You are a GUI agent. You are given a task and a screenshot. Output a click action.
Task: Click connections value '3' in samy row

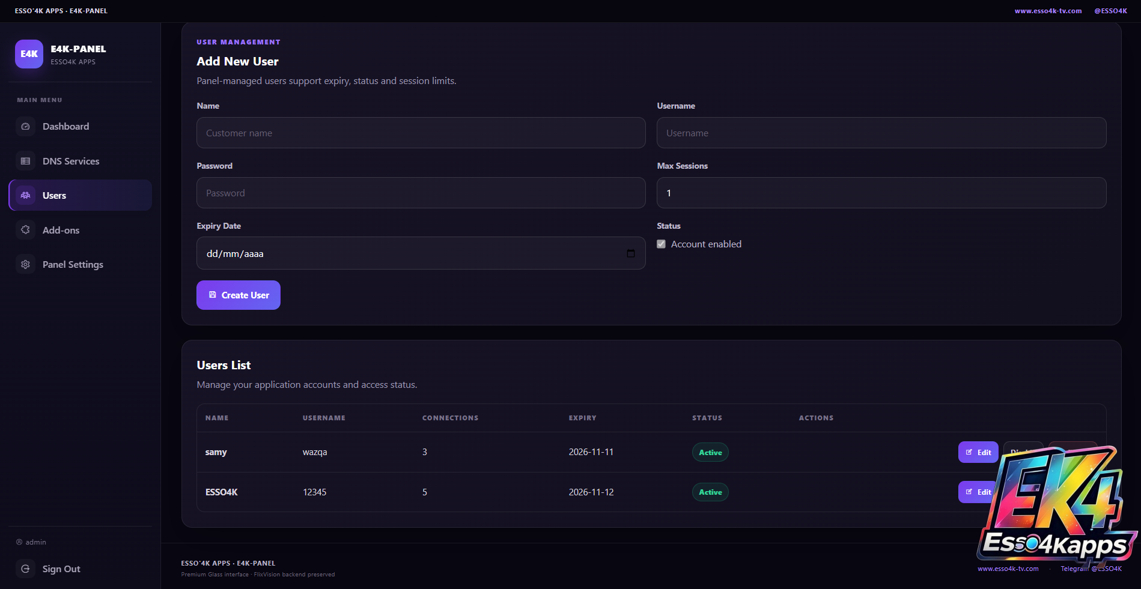[x=425, y=452]
